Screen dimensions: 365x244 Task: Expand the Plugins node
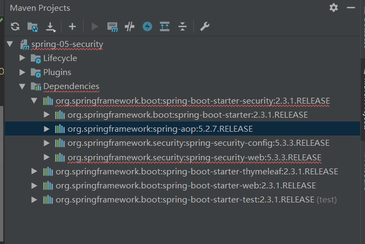[x=22, y=72]
